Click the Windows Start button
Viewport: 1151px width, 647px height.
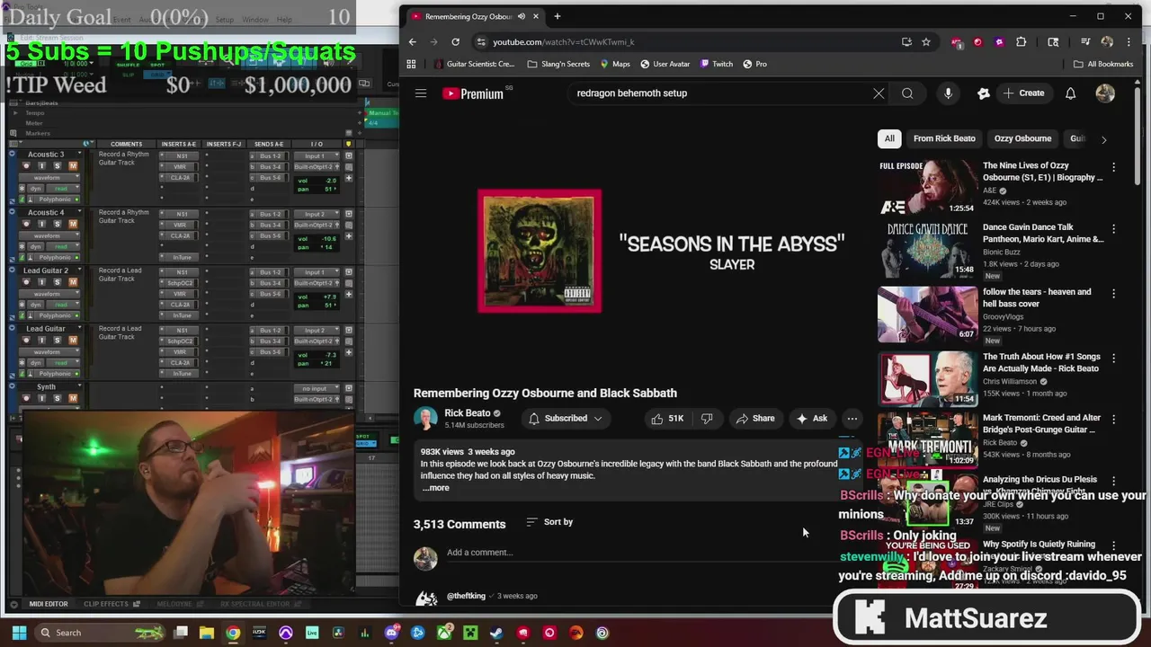point(18,633)
